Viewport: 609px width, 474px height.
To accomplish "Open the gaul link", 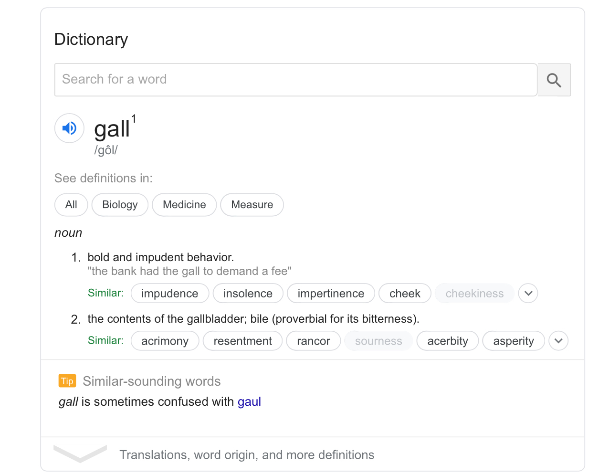I will click(x=249, y=401).
